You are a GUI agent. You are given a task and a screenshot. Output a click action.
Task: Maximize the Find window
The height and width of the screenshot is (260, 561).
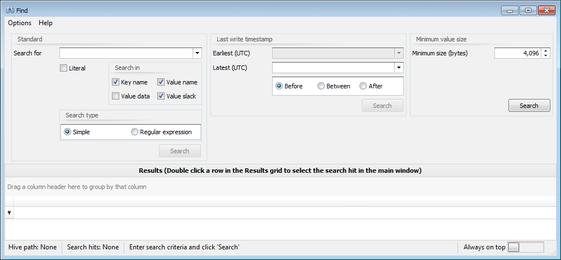[x=527, y=10]
